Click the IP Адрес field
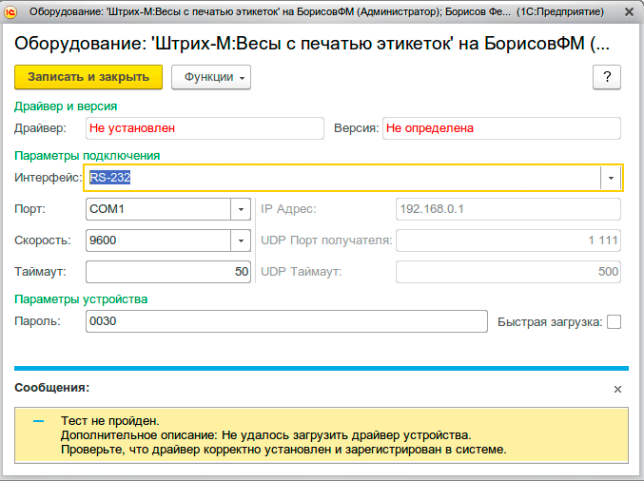This screenshot has width=644, height=481. [508, 209]
